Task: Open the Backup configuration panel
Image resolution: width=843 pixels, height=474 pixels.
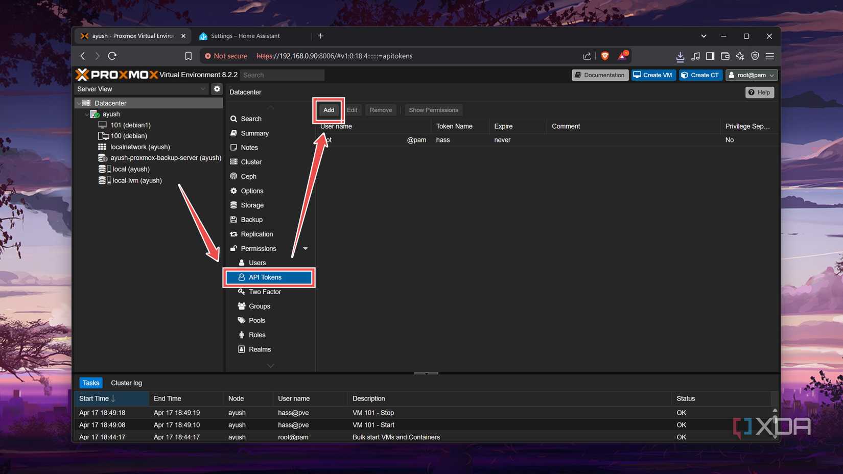Action: (250, 219)
